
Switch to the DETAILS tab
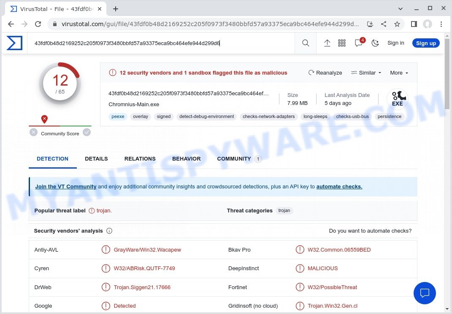click(96, 159)
